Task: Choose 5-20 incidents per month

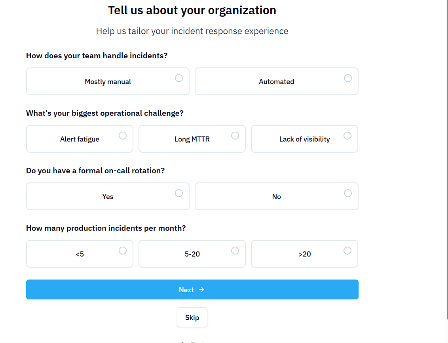Action: [192, 254]
